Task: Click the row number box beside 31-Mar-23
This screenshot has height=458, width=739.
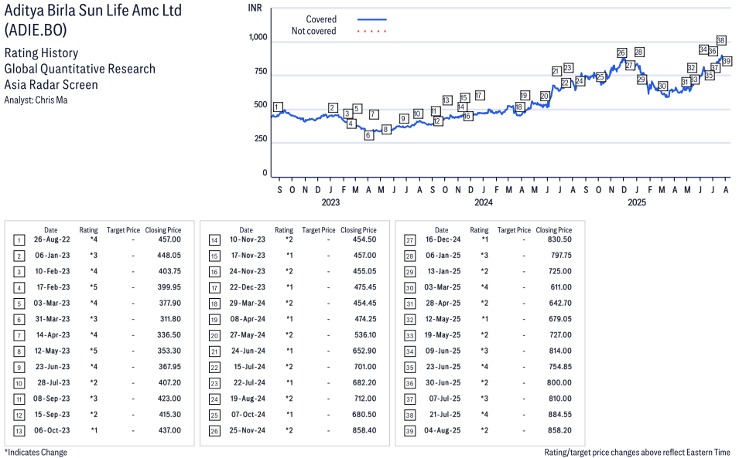Action: (x=19, y=320)
